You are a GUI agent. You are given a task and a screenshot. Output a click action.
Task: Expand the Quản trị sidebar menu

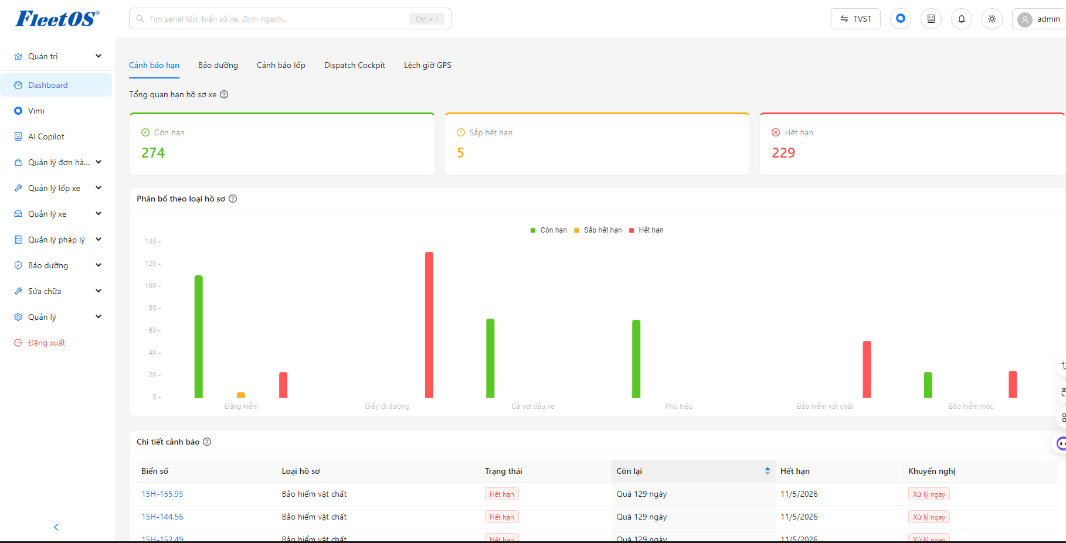56,56
